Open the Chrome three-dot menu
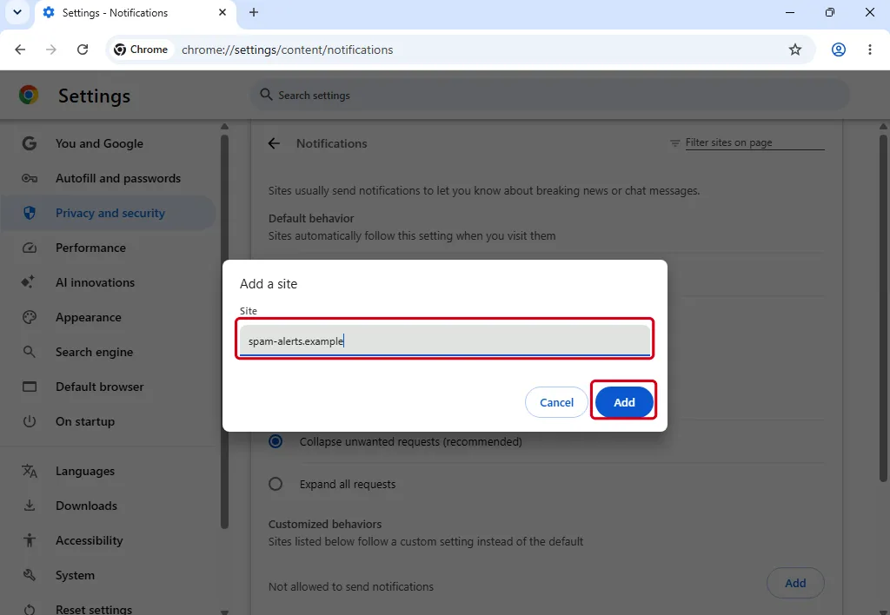890x615 pixels. [869, 50]
